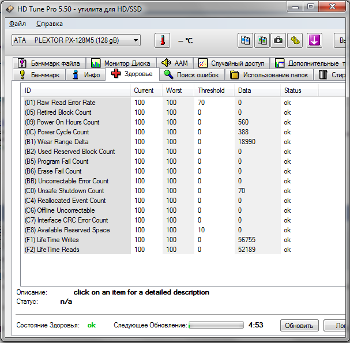Click the thermometer temperature icon
The height and width of the screenshot is (343, 350).
[162, 40]
